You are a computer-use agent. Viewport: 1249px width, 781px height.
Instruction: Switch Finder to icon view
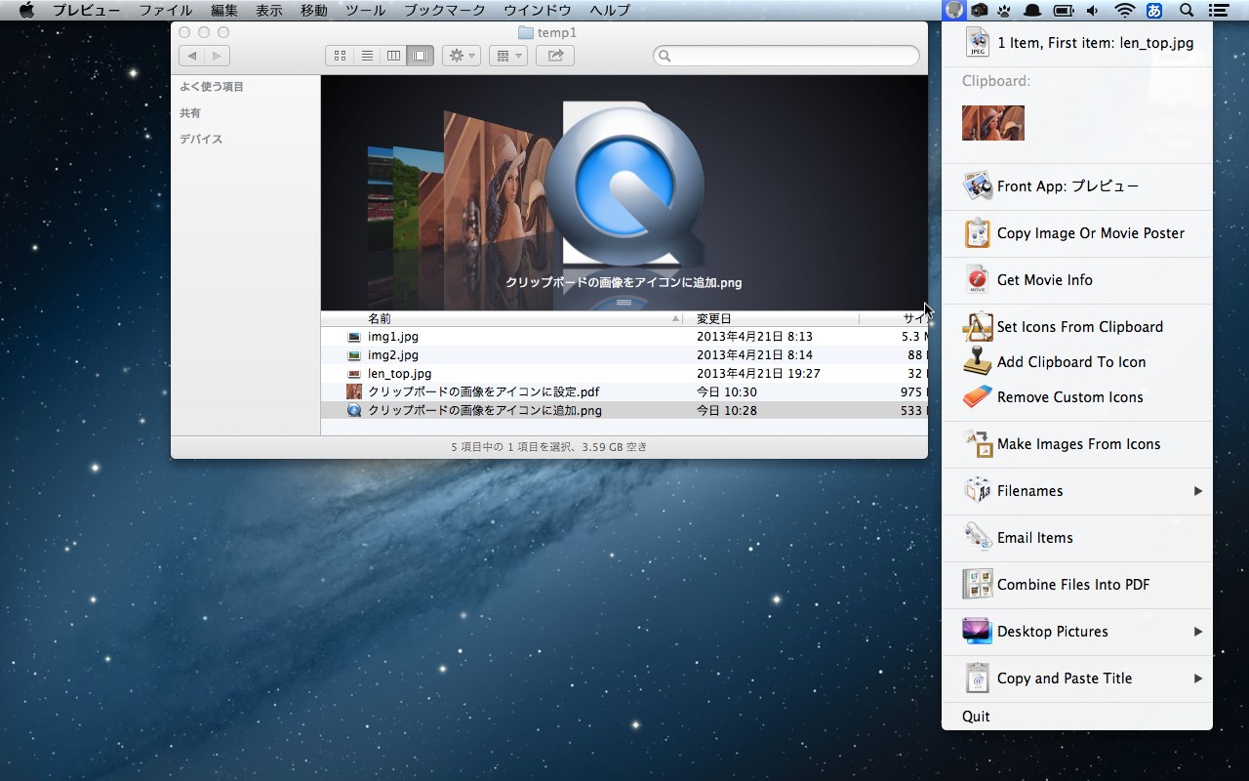pyautogui.click(x=340, y=56)
